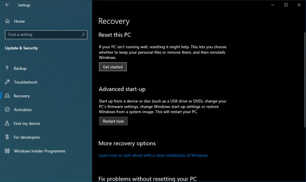Click the Update & Security heading

pos(21,48)
